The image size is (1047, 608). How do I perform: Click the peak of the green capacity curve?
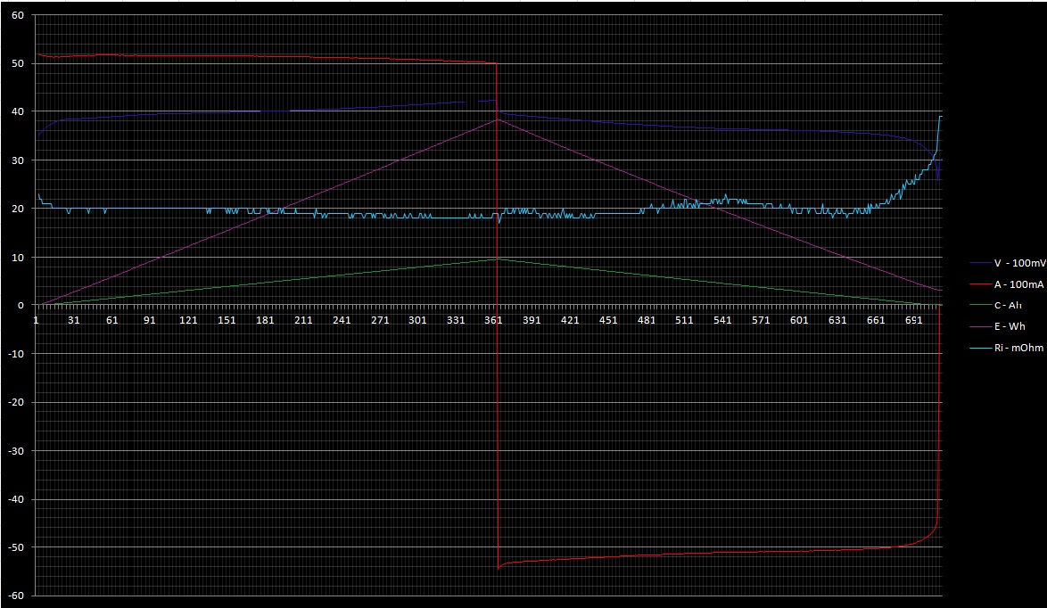(x=497, y=259)
